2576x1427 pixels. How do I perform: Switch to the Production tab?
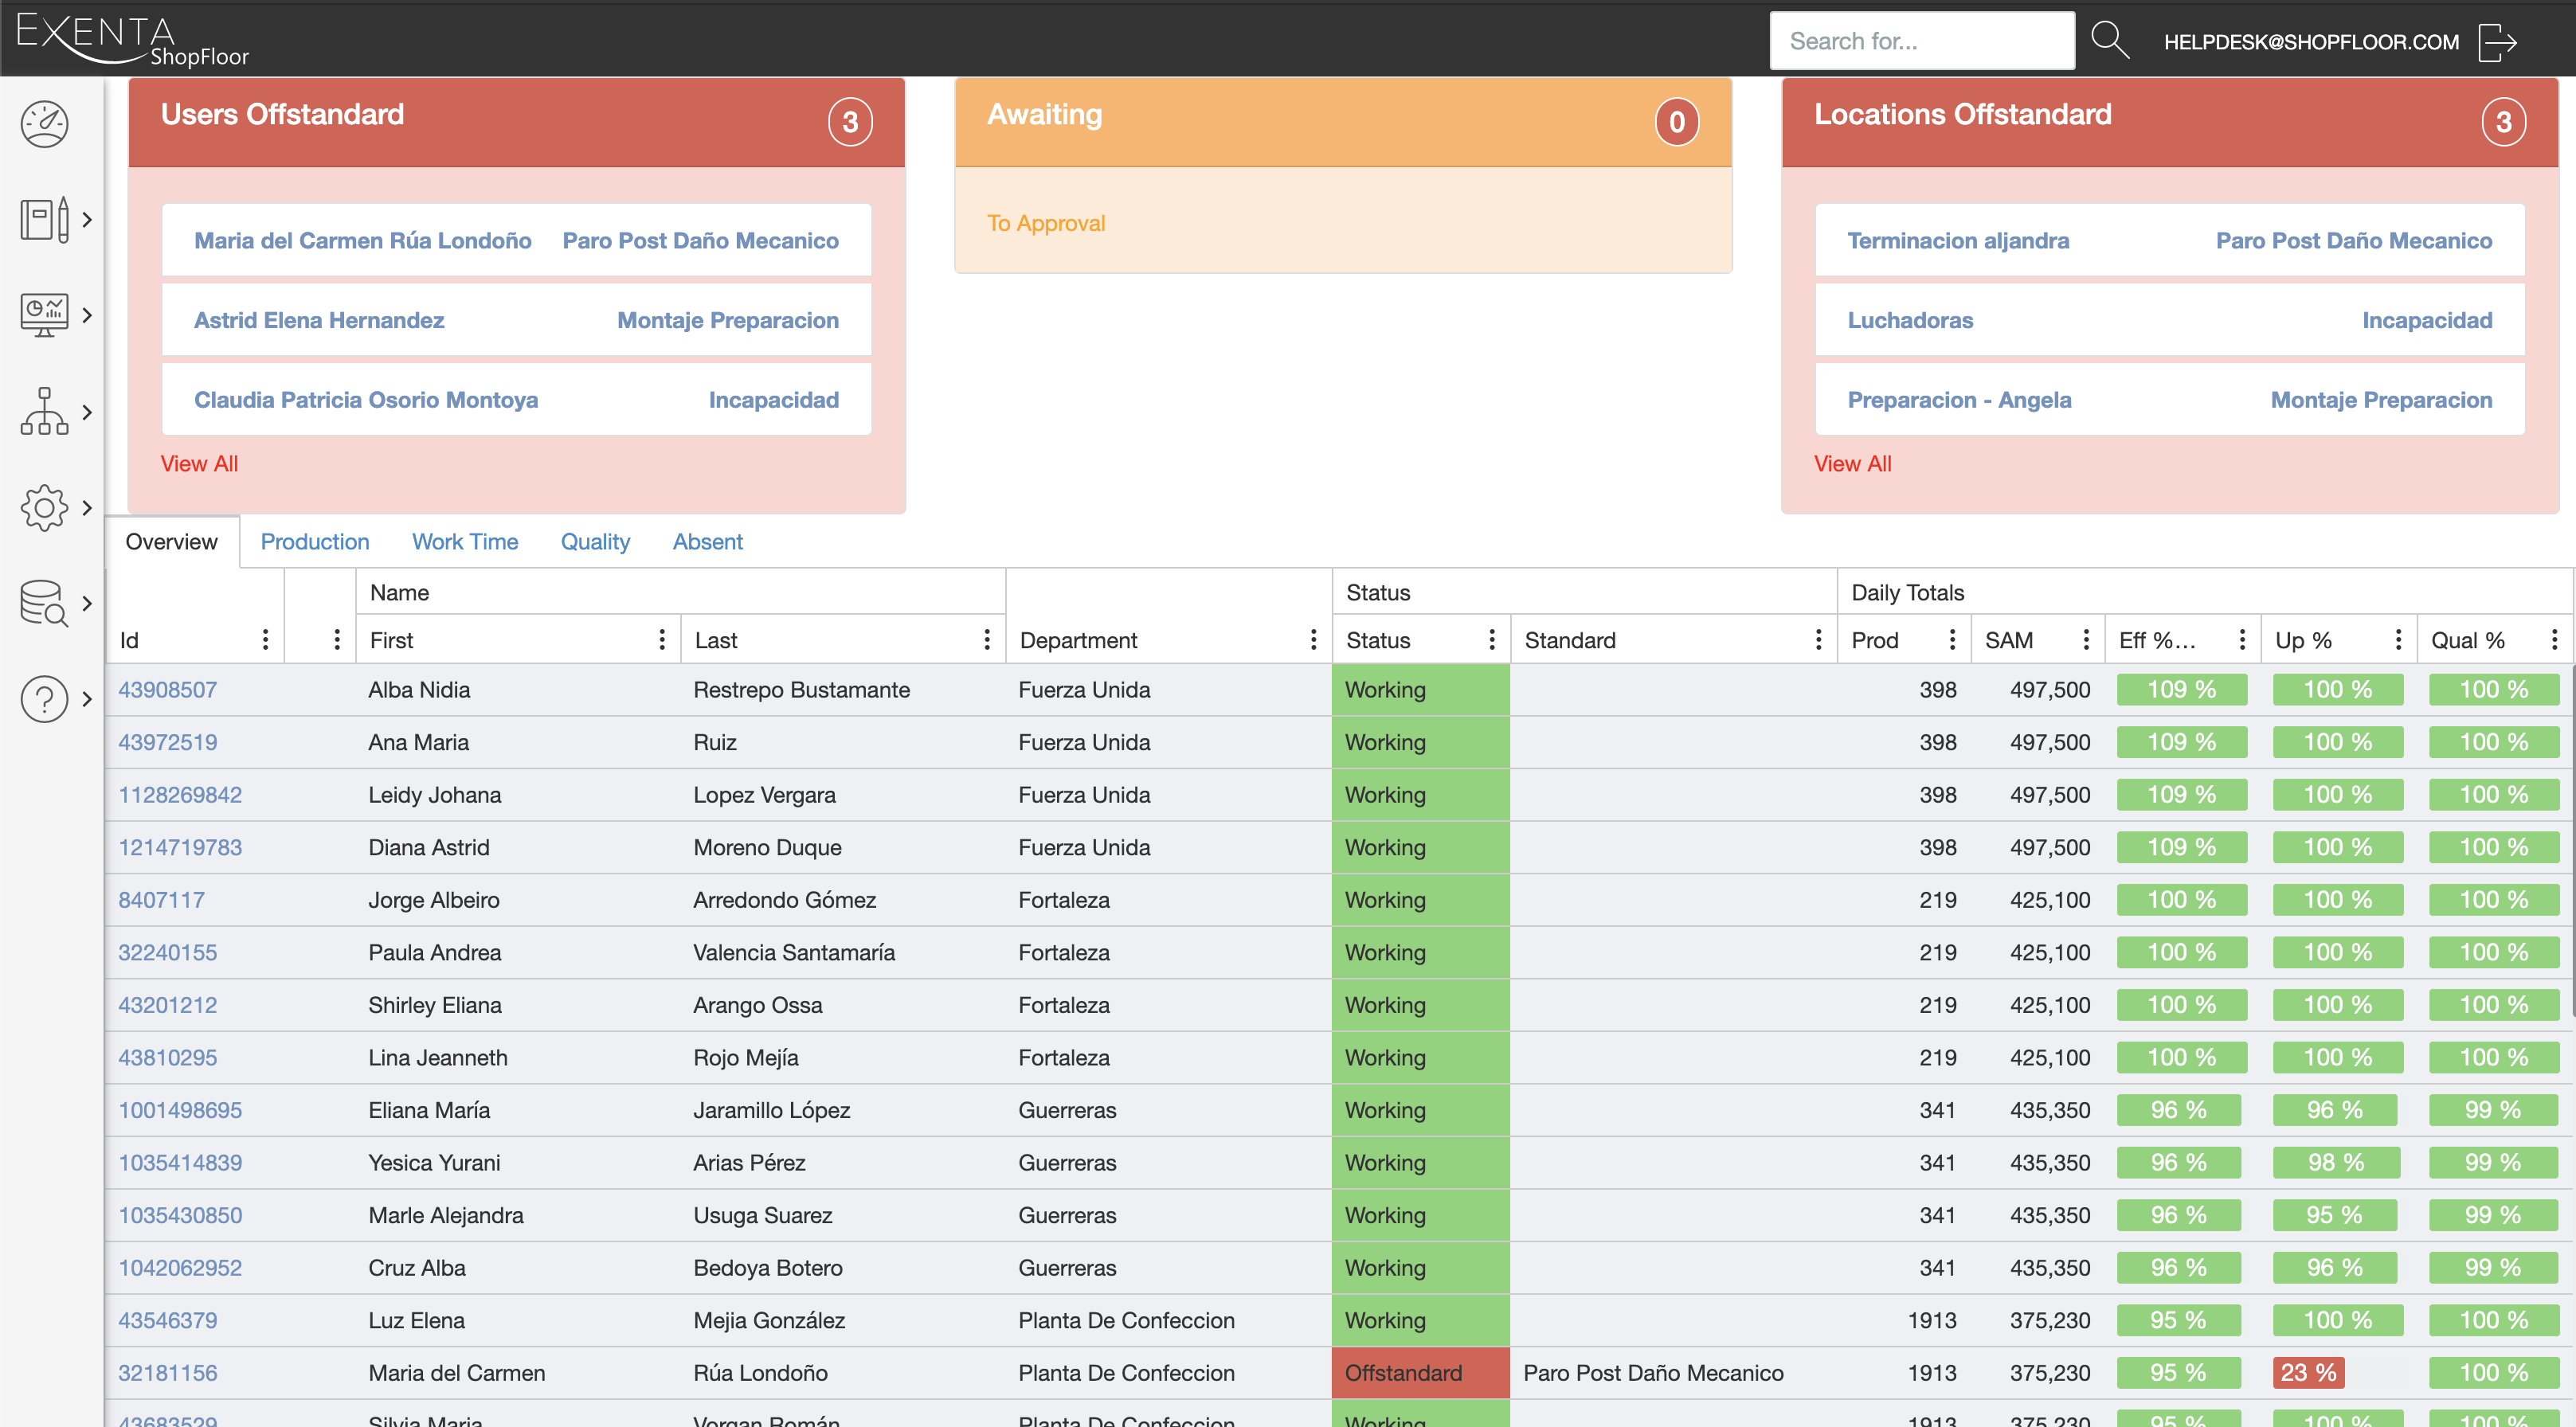click(x=315, y=541)
